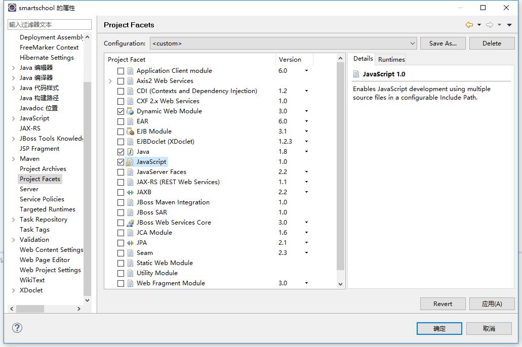The image size is (522, 347).
Task: Click the back navigation arrow icon
Action: tap(469, 25)
